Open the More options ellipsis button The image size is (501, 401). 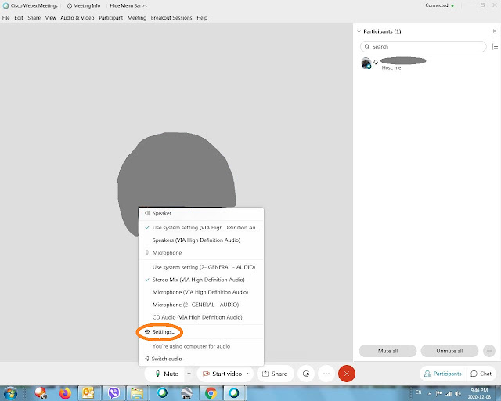pyautogui.click(x=326, y=374)
